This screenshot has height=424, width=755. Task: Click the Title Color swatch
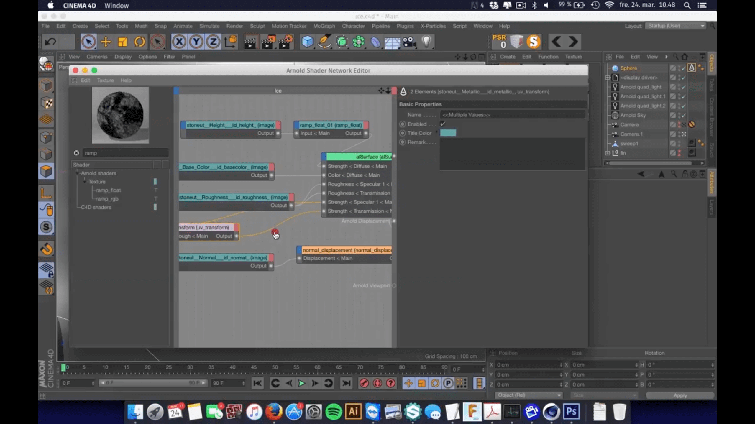448,133
